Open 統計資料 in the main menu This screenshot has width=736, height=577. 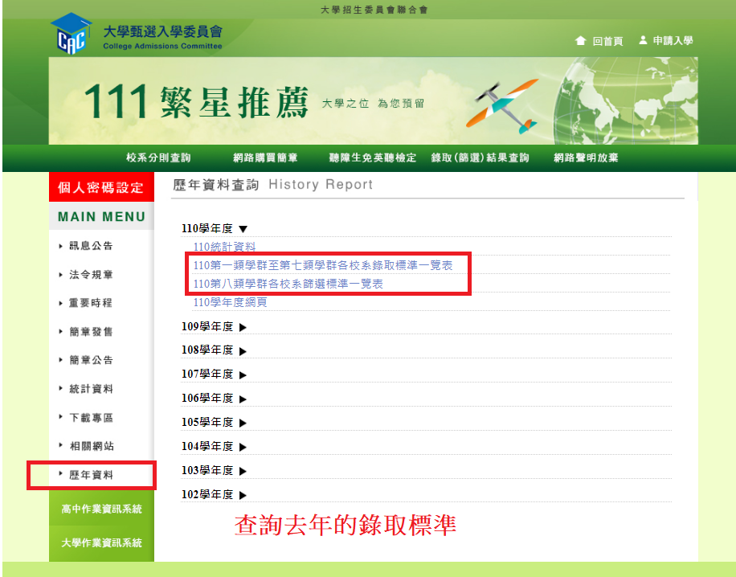(x=91, y=389)
